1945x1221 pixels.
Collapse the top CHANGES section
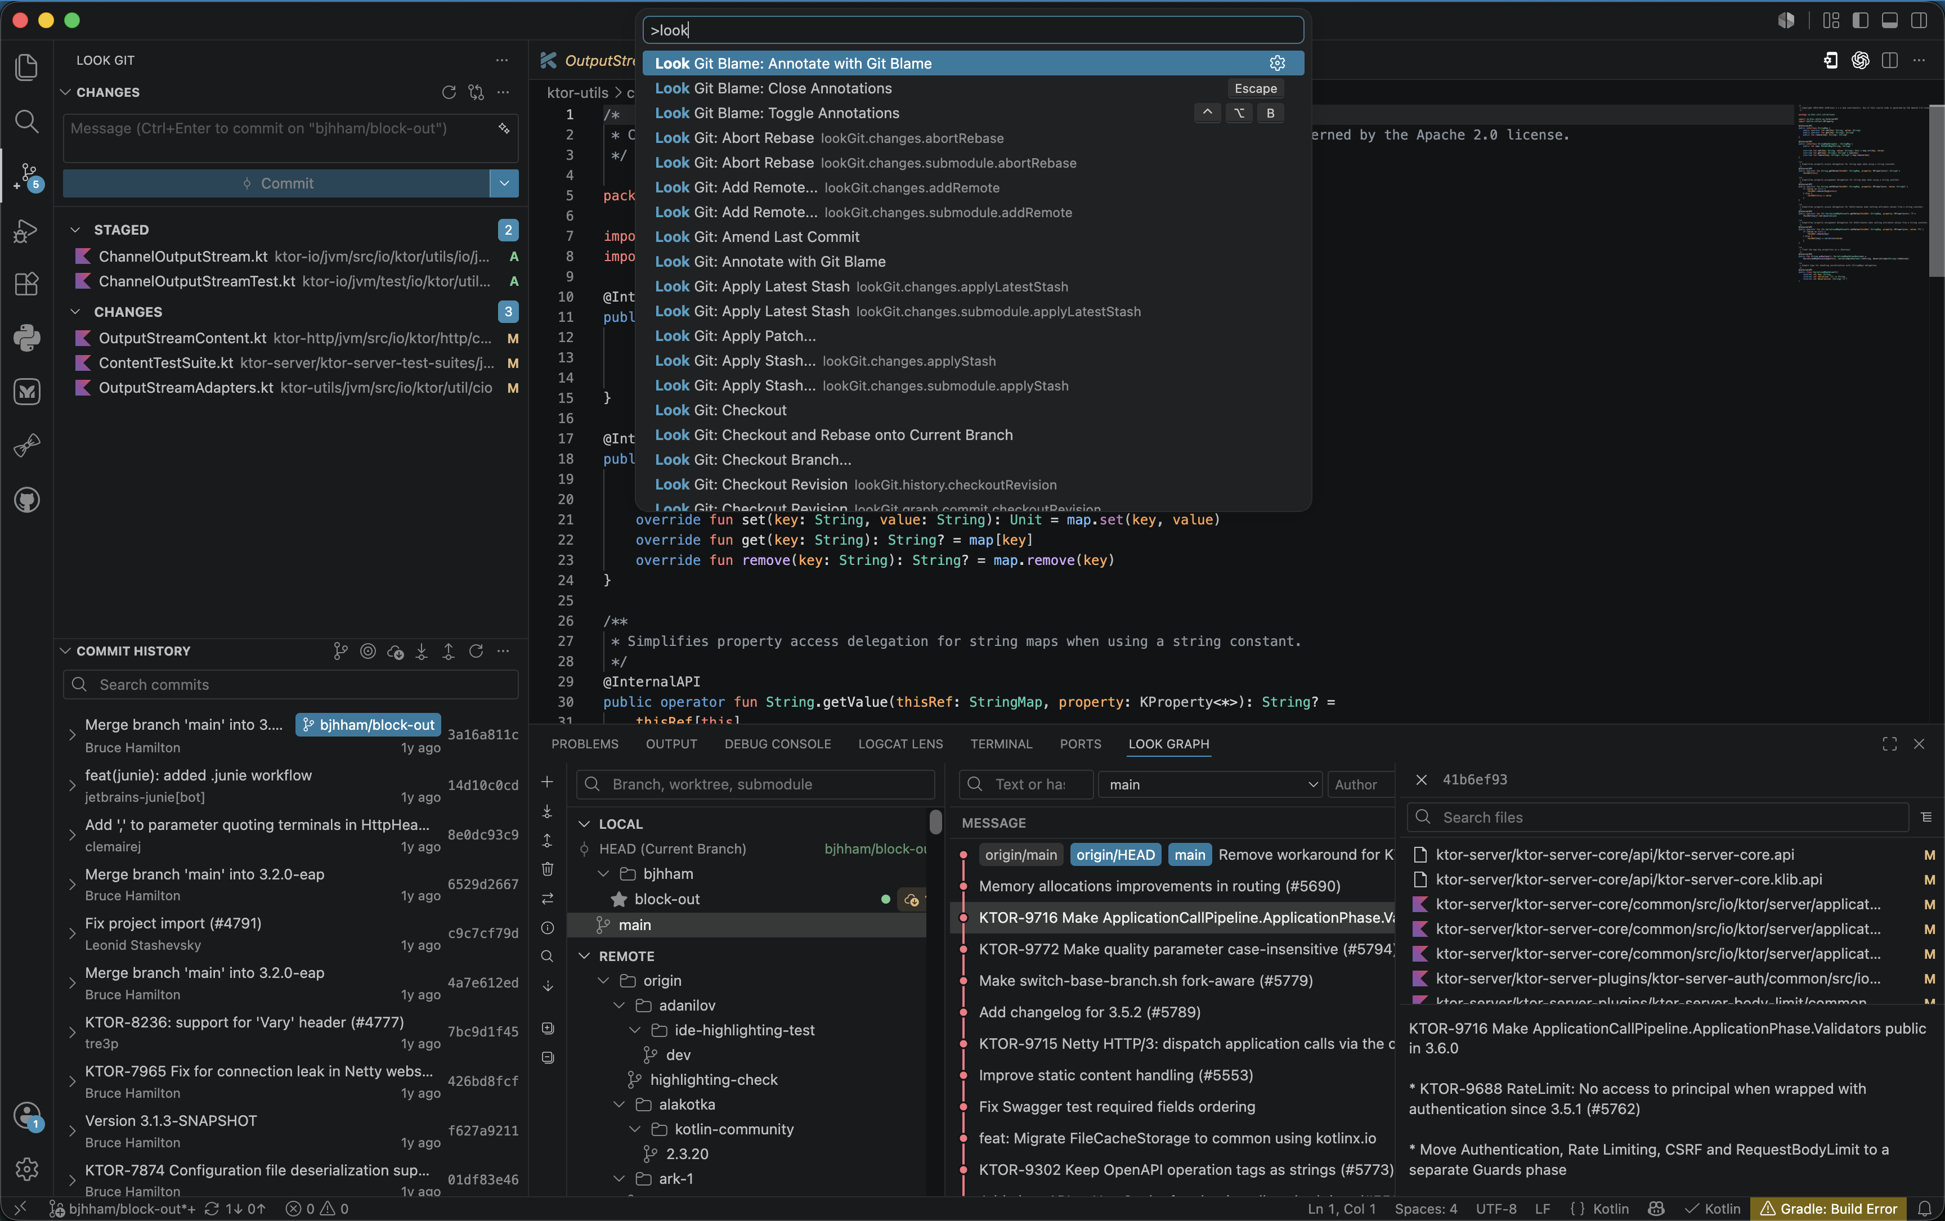point(65,92)
